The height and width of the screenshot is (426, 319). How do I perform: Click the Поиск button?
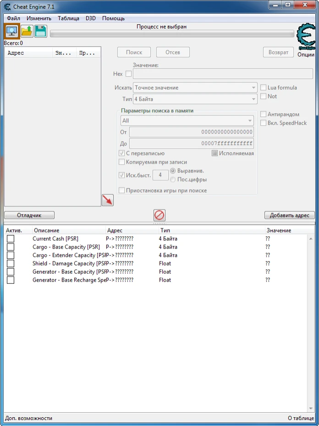tap(134, 52)
